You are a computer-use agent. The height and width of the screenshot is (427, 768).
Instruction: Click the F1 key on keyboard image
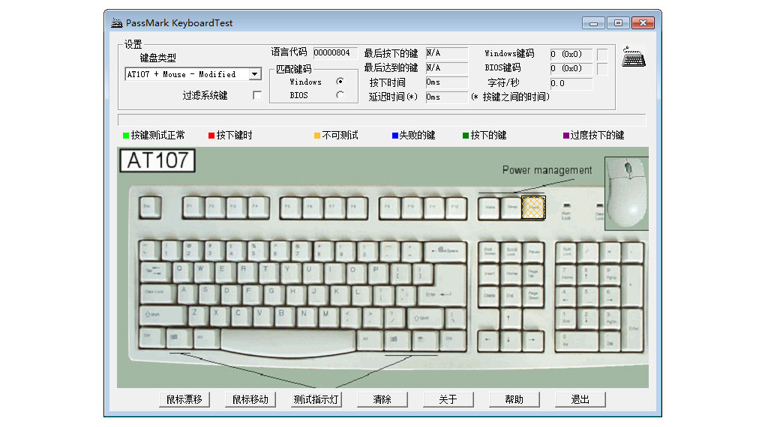point(193,208)
